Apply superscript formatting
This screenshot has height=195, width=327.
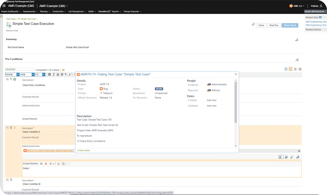[70, 75]
